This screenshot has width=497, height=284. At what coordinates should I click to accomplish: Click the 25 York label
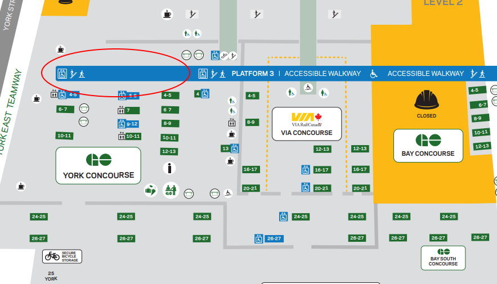(51, 276)
